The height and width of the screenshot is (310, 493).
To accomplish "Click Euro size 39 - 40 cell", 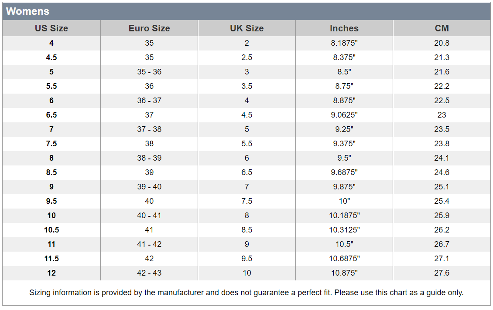I will [x=149, y=187].
